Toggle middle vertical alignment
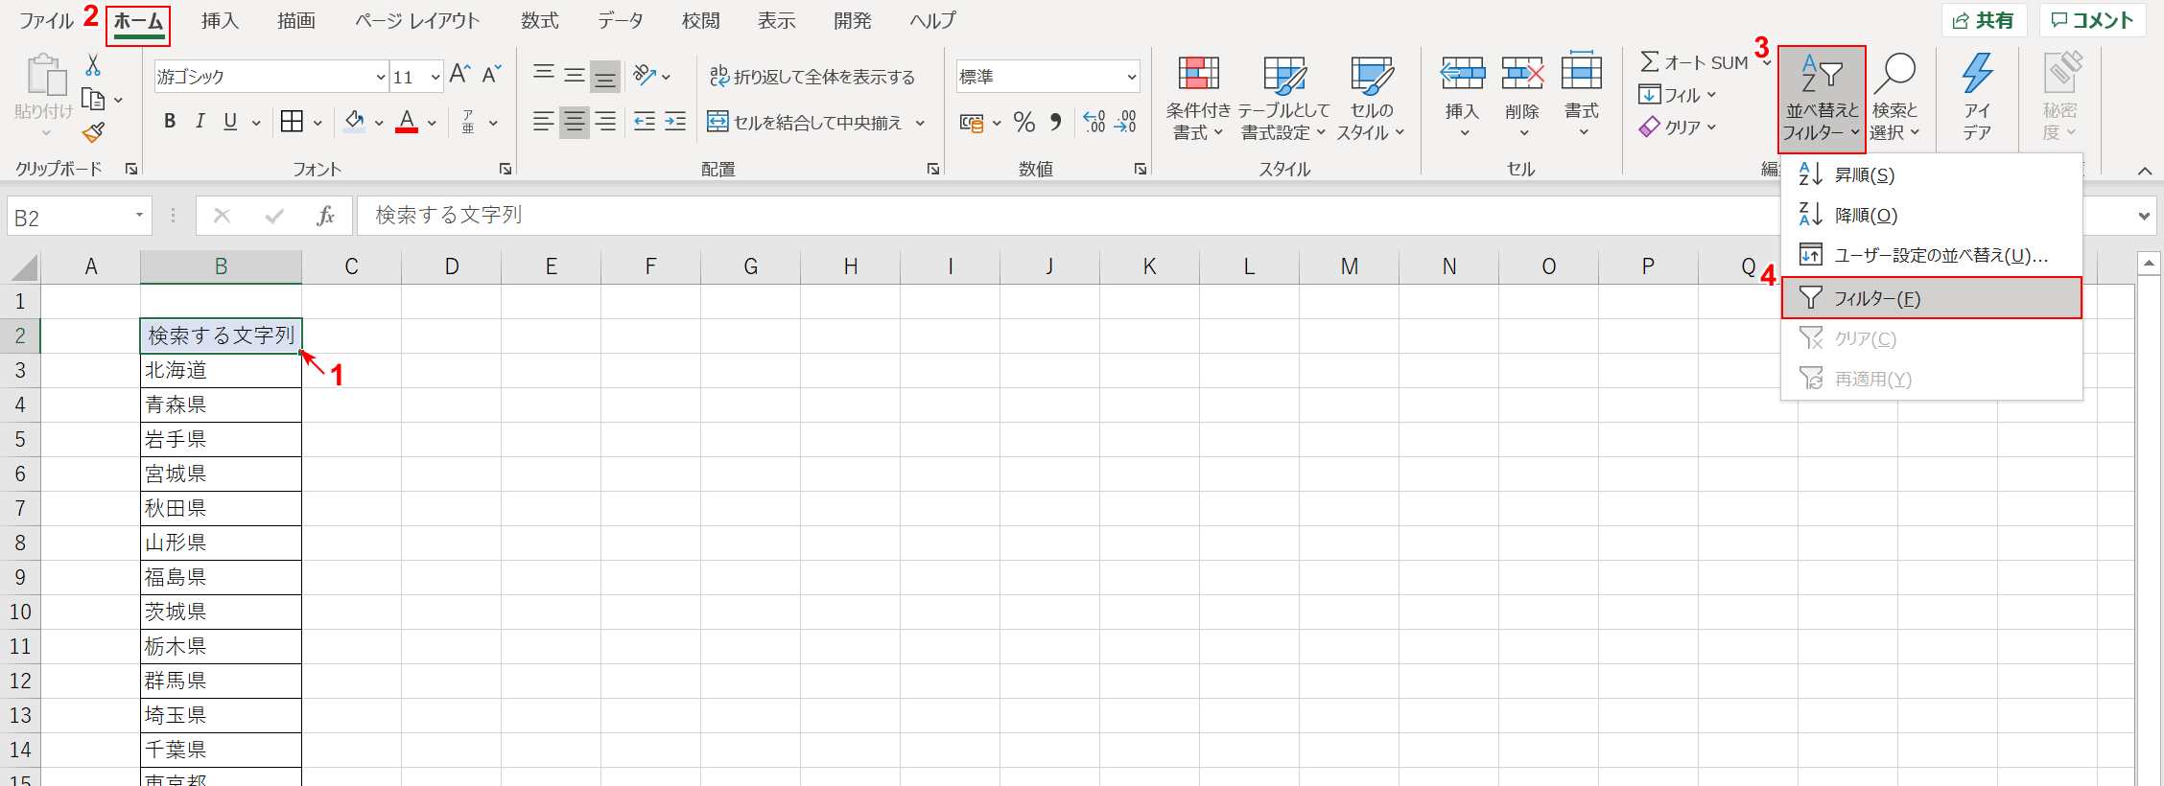The width and height of the screenshot is (2164, 786). point(575,75)
